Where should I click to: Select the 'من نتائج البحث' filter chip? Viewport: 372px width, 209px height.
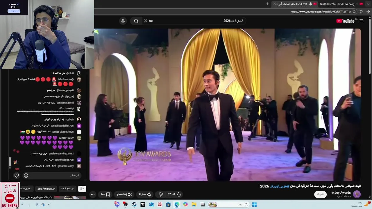point(68,189)
